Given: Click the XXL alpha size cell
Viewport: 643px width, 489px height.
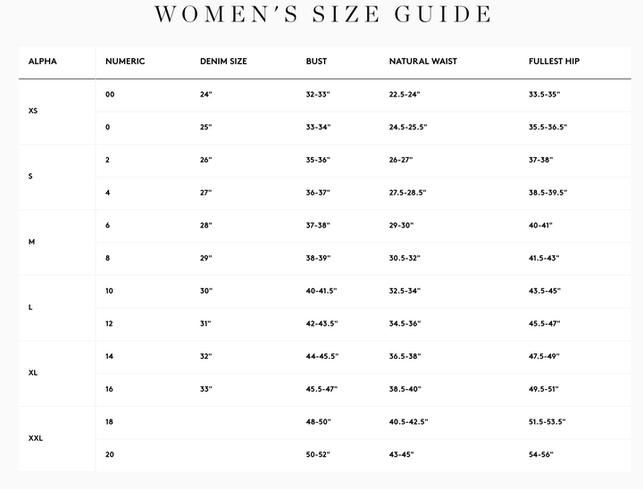Looking at the screenshot, I should click(x=36, y=438).
